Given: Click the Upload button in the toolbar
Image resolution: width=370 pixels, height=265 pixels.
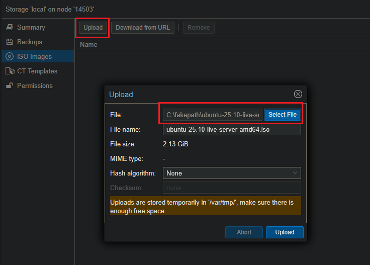Looking at the screenshot, I should point(92,28).
